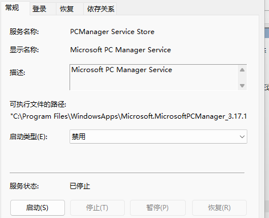Open the 启动类型 dropdown showing 禁用

pos(158,137)
